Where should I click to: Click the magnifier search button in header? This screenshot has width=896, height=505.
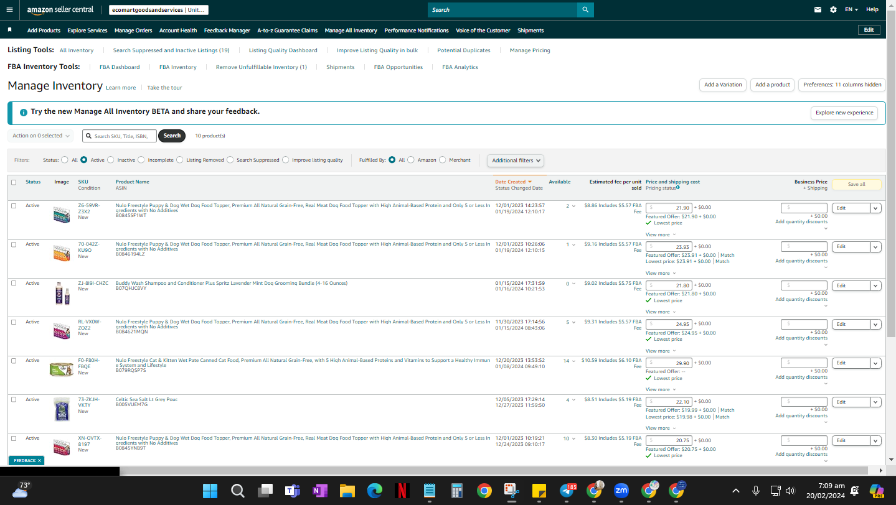click(585, 10)
